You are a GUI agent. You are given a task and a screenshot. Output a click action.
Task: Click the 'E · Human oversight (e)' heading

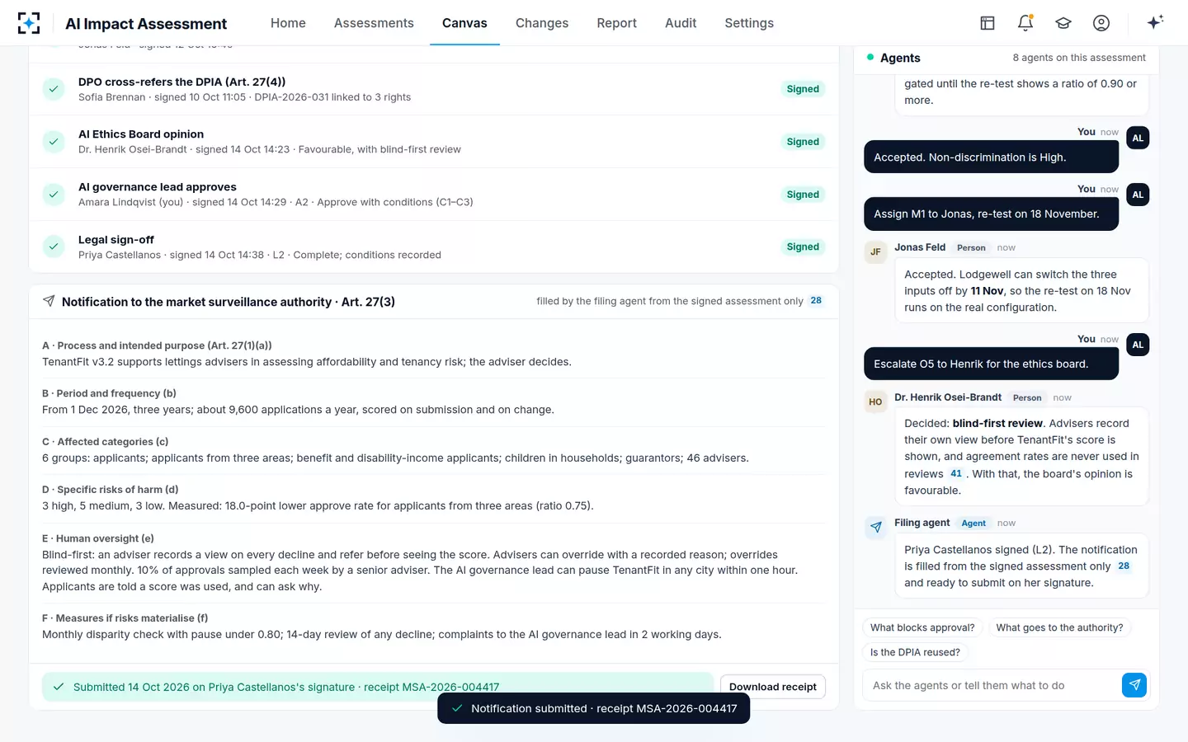tap(98, 538)
